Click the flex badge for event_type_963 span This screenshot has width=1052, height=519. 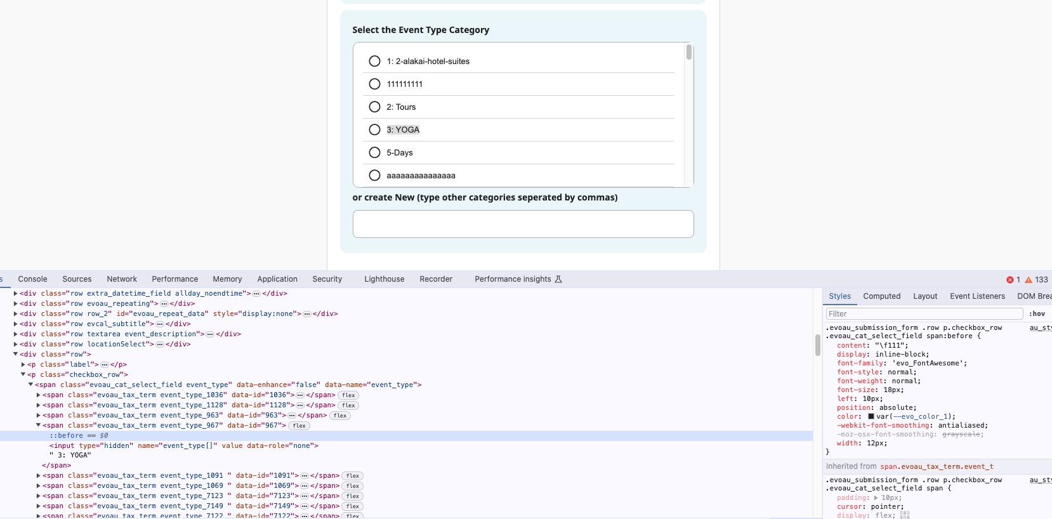click(340, 416)
